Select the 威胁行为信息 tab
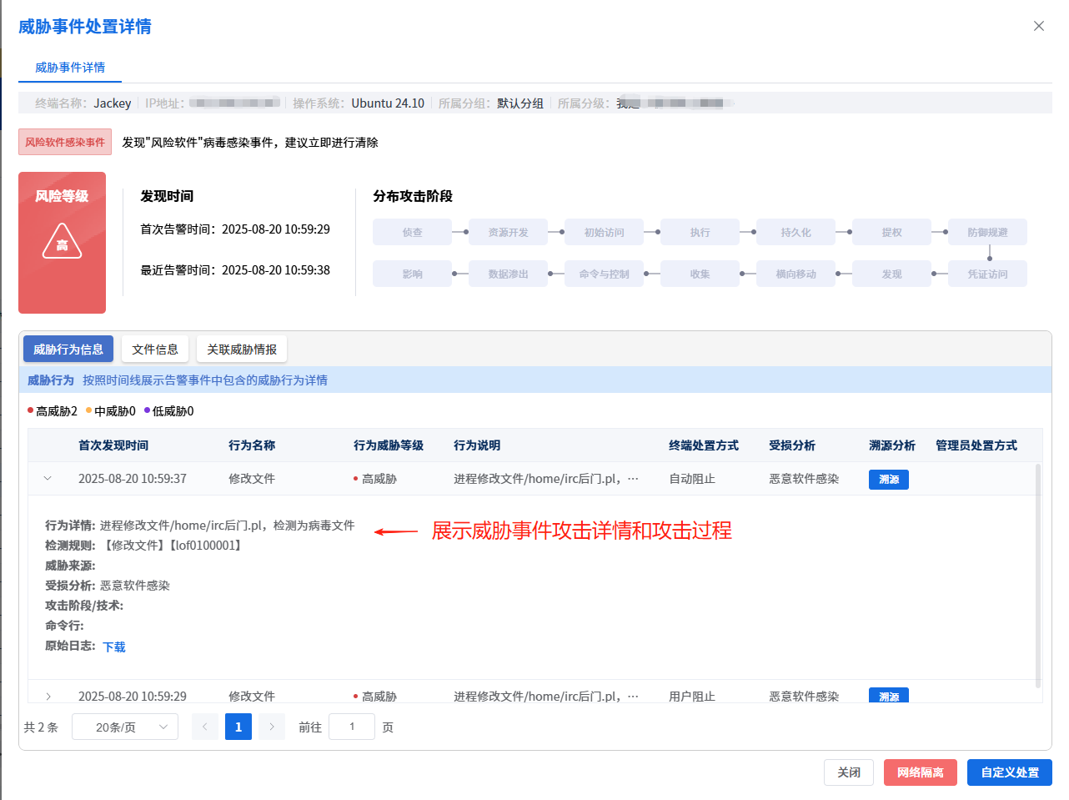 click(68, 350)
